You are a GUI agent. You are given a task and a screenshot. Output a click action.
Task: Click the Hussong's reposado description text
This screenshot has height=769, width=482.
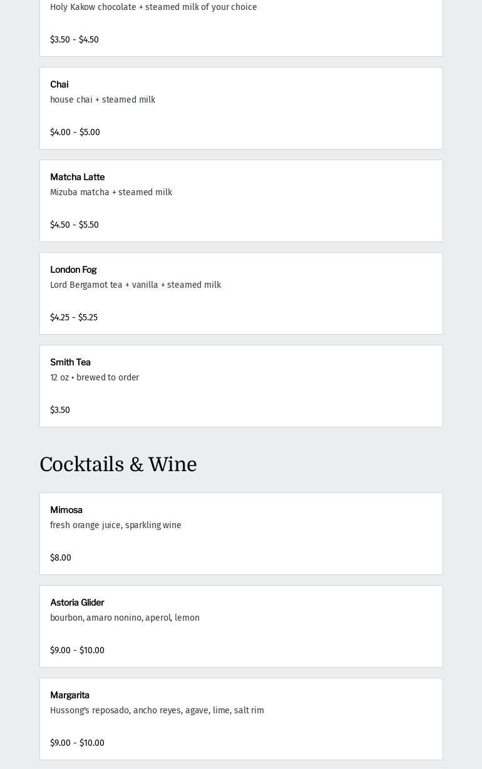pos(156,711)
